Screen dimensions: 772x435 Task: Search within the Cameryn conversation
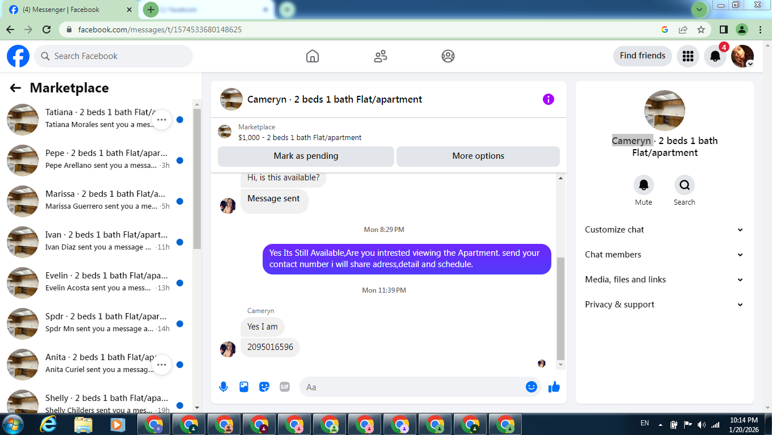(684, 185)
